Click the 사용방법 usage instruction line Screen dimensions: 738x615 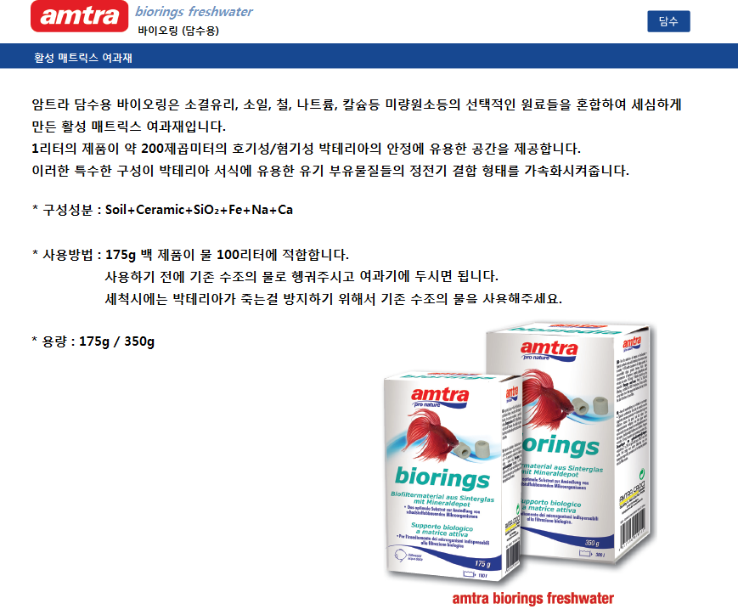click(190, 255)
